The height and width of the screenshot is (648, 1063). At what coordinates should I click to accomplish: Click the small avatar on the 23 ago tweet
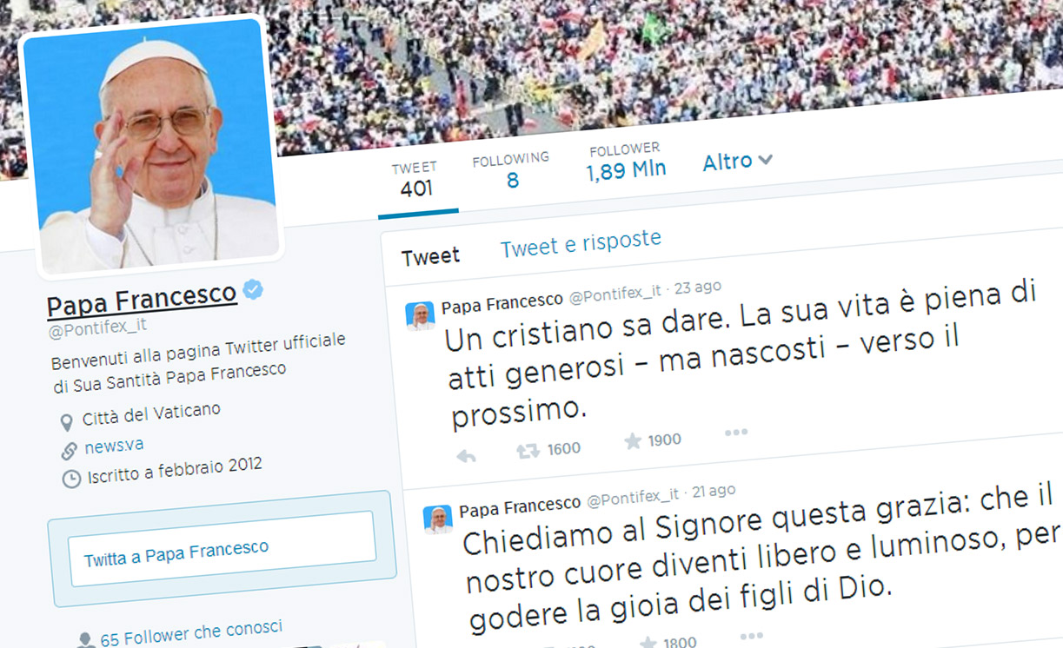coord(421,316)
